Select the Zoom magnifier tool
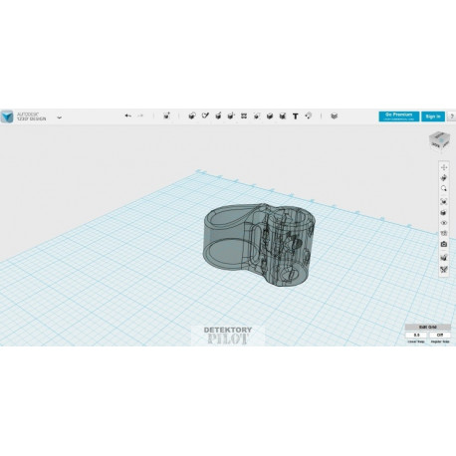The image size is (456, 456). pyautogui.click(x=444, y=189)
